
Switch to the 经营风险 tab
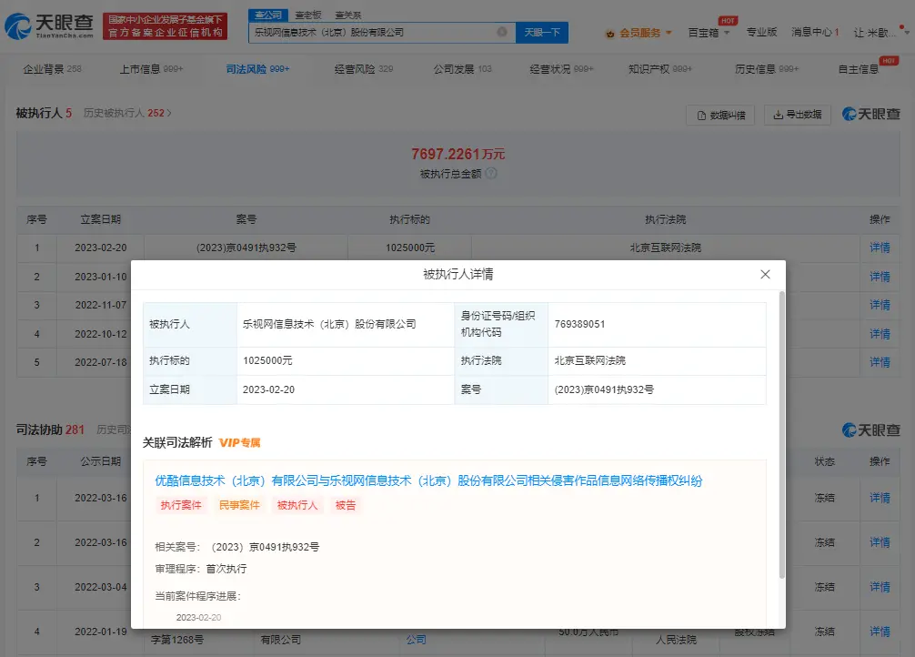pos(364,69)
